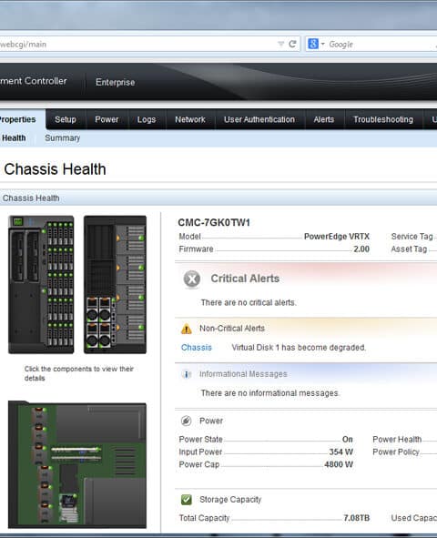Select the Alerts tab

point(324,119)
